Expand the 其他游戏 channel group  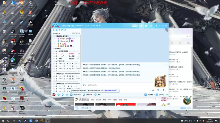click(x=54, y=84)
